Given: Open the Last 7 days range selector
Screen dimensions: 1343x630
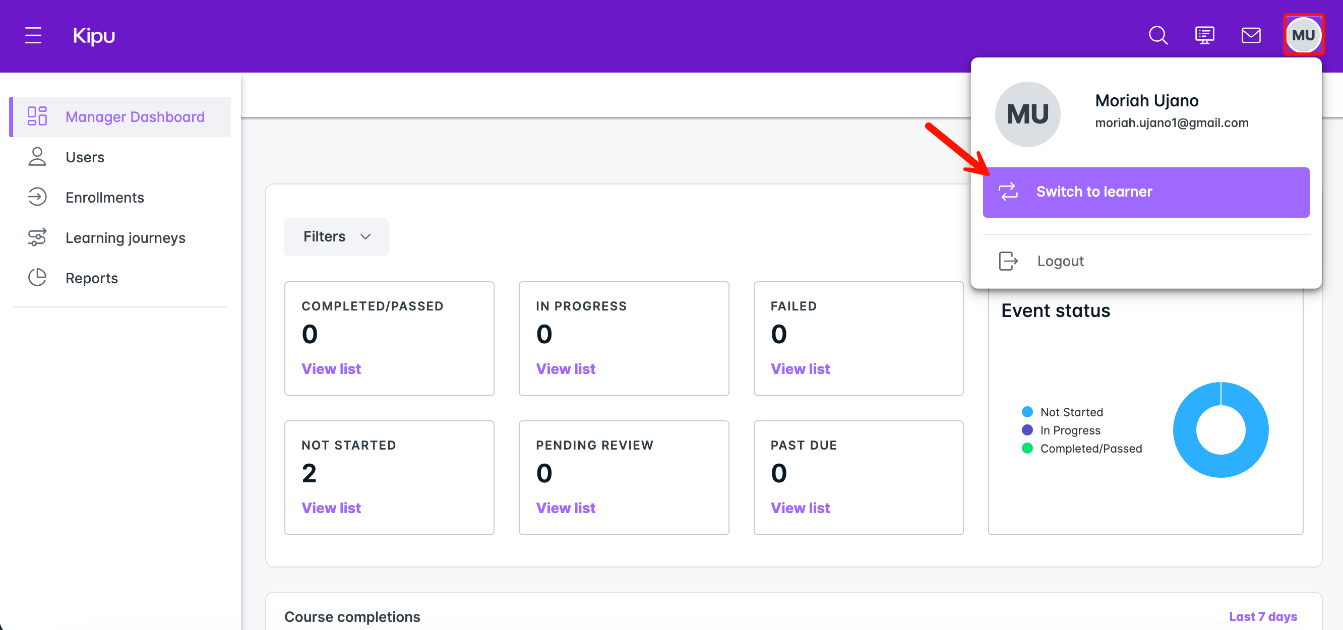Looking at the screenshot, I should pyautogui.click(x=1263, y=616).
